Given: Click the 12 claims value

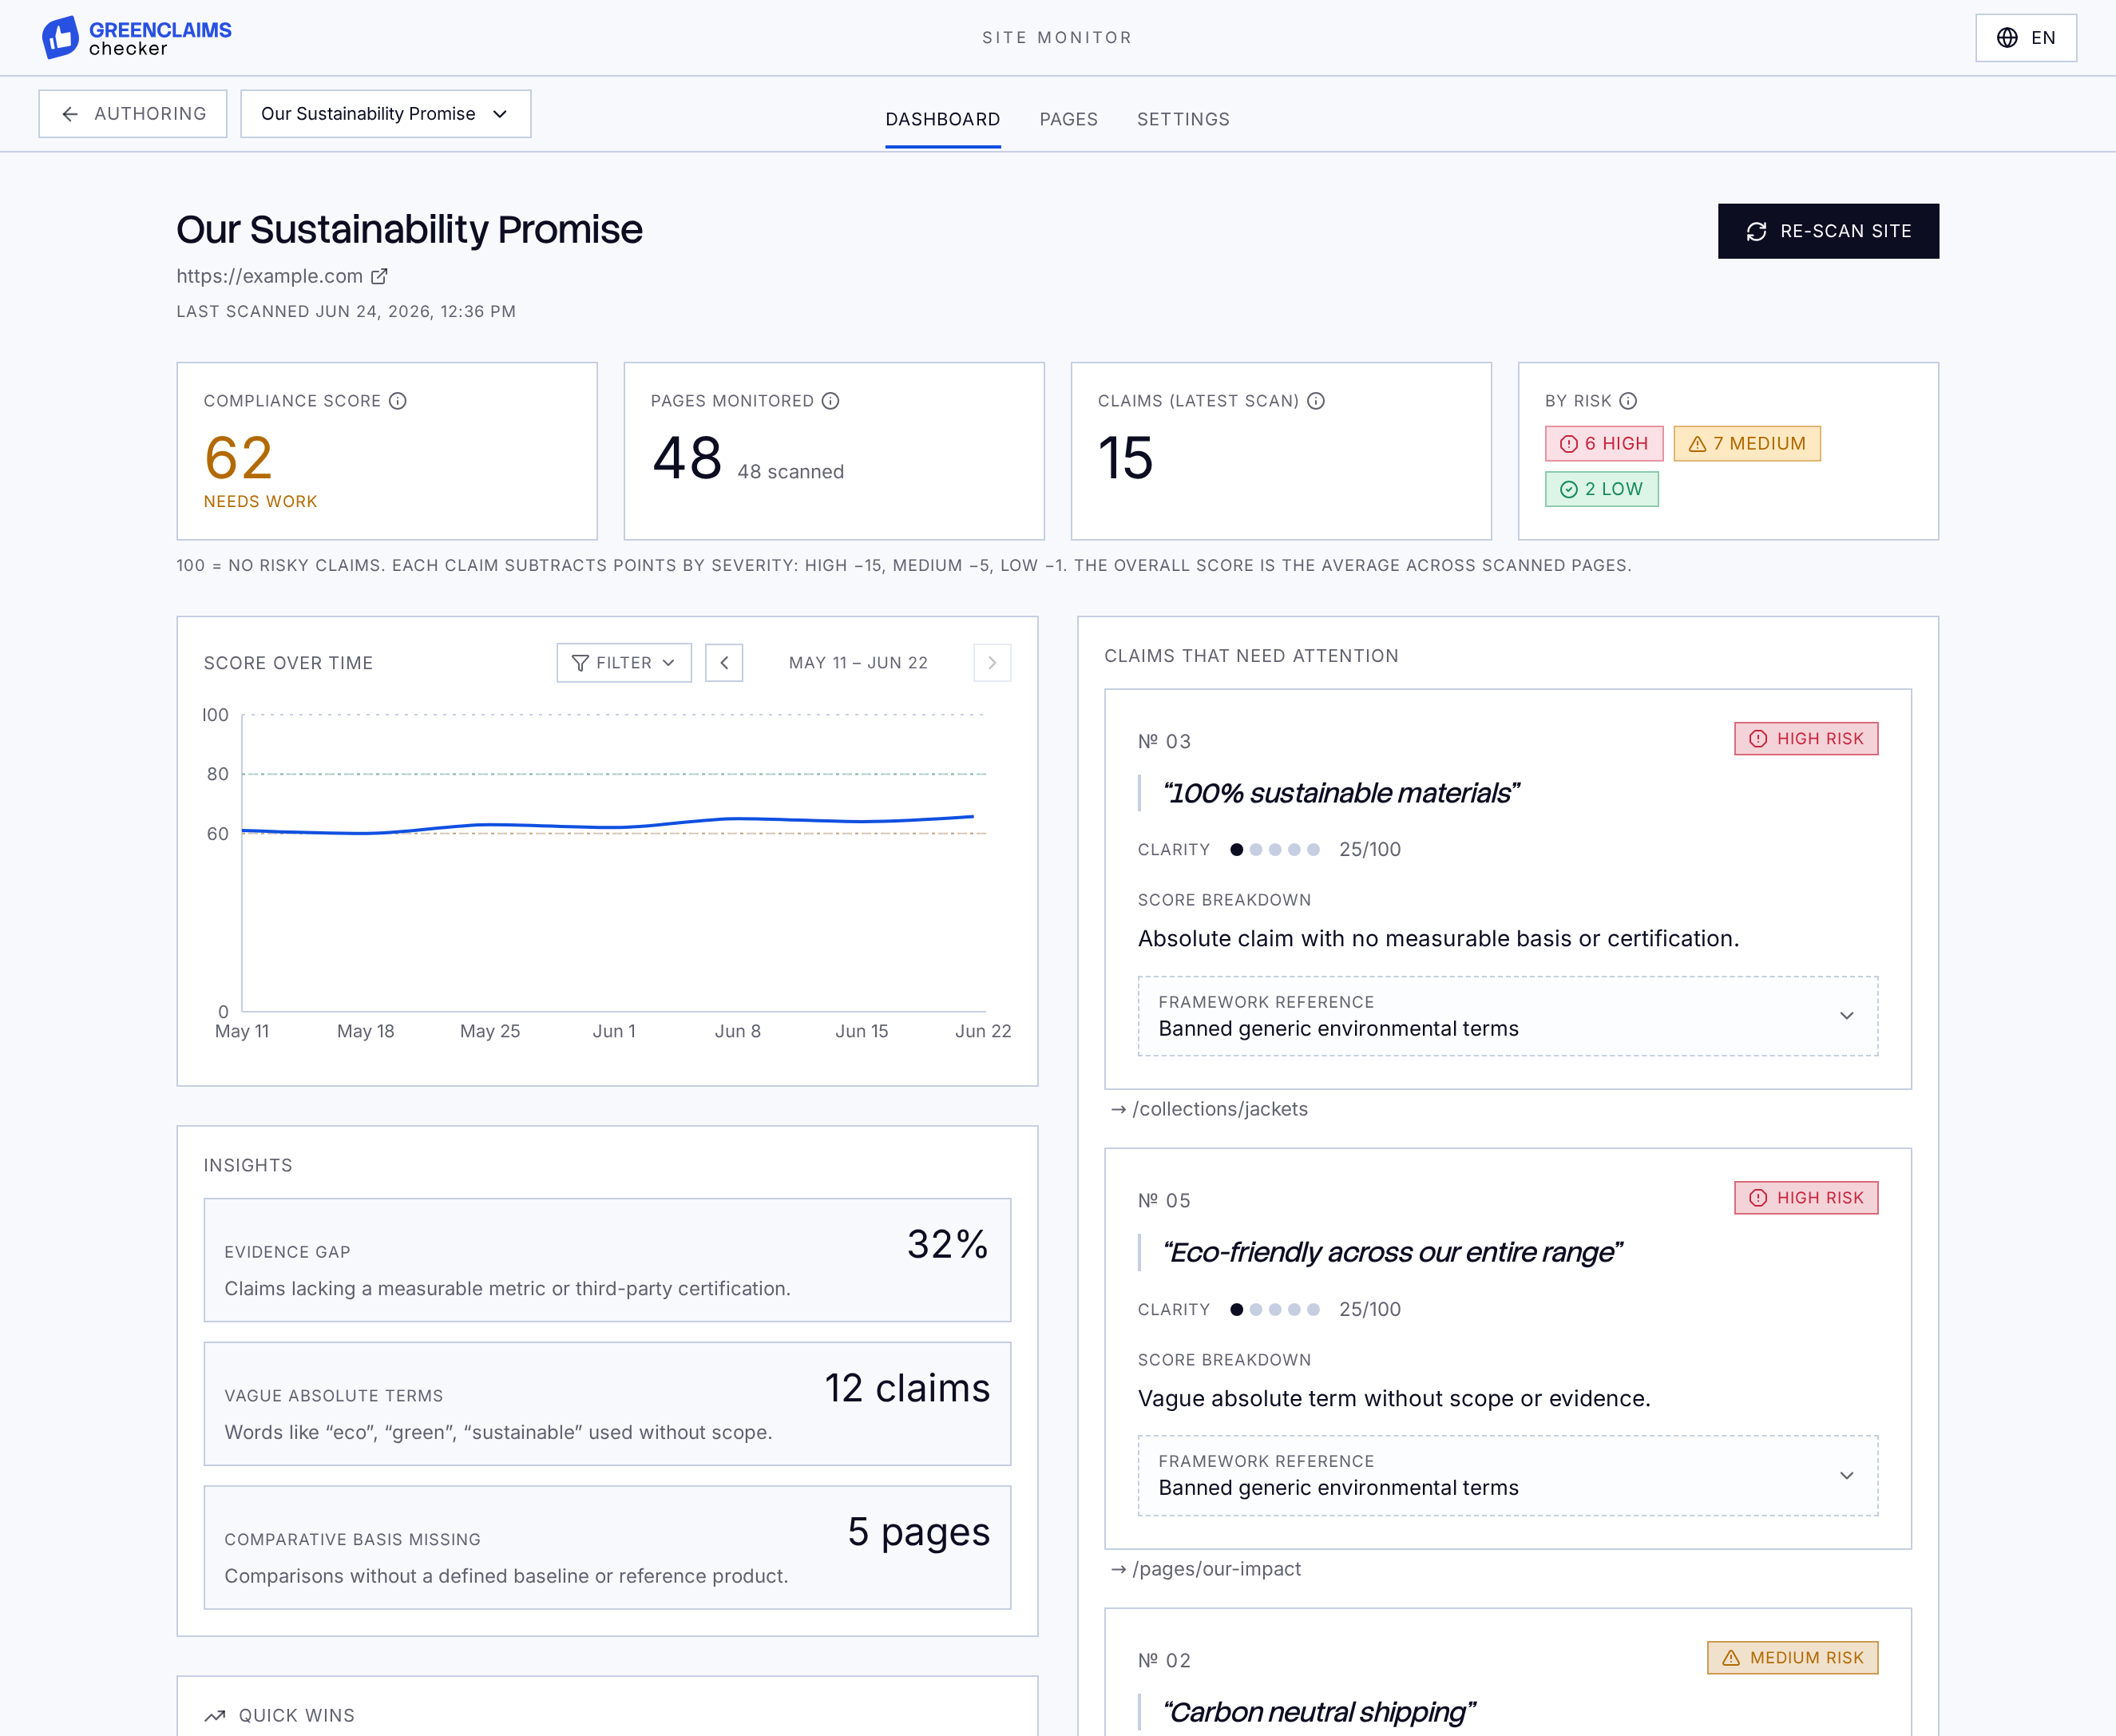Looking at the screenshot, I should pyautogui.click(x=907, y=1389).
